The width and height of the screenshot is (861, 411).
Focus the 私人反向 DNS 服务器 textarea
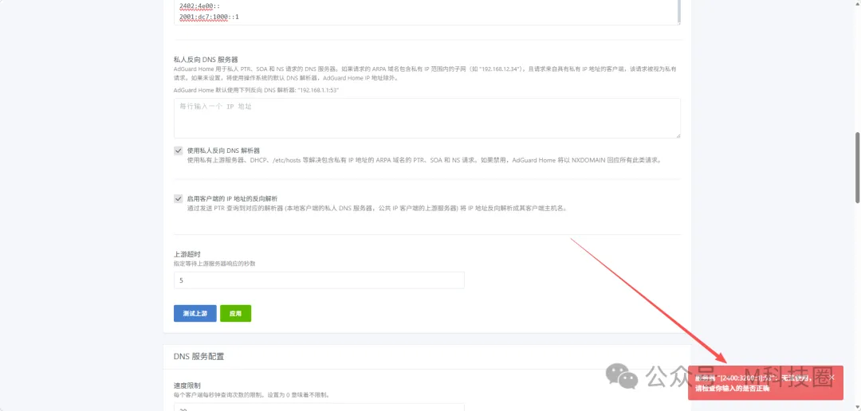427,118
